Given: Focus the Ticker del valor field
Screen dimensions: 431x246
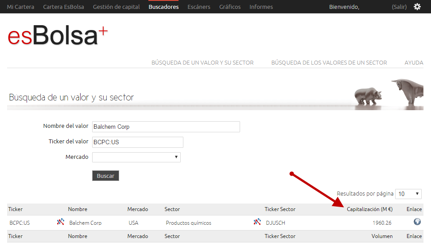Looking at the screenshot, I should pyautogui.click(x=137, y=142).
